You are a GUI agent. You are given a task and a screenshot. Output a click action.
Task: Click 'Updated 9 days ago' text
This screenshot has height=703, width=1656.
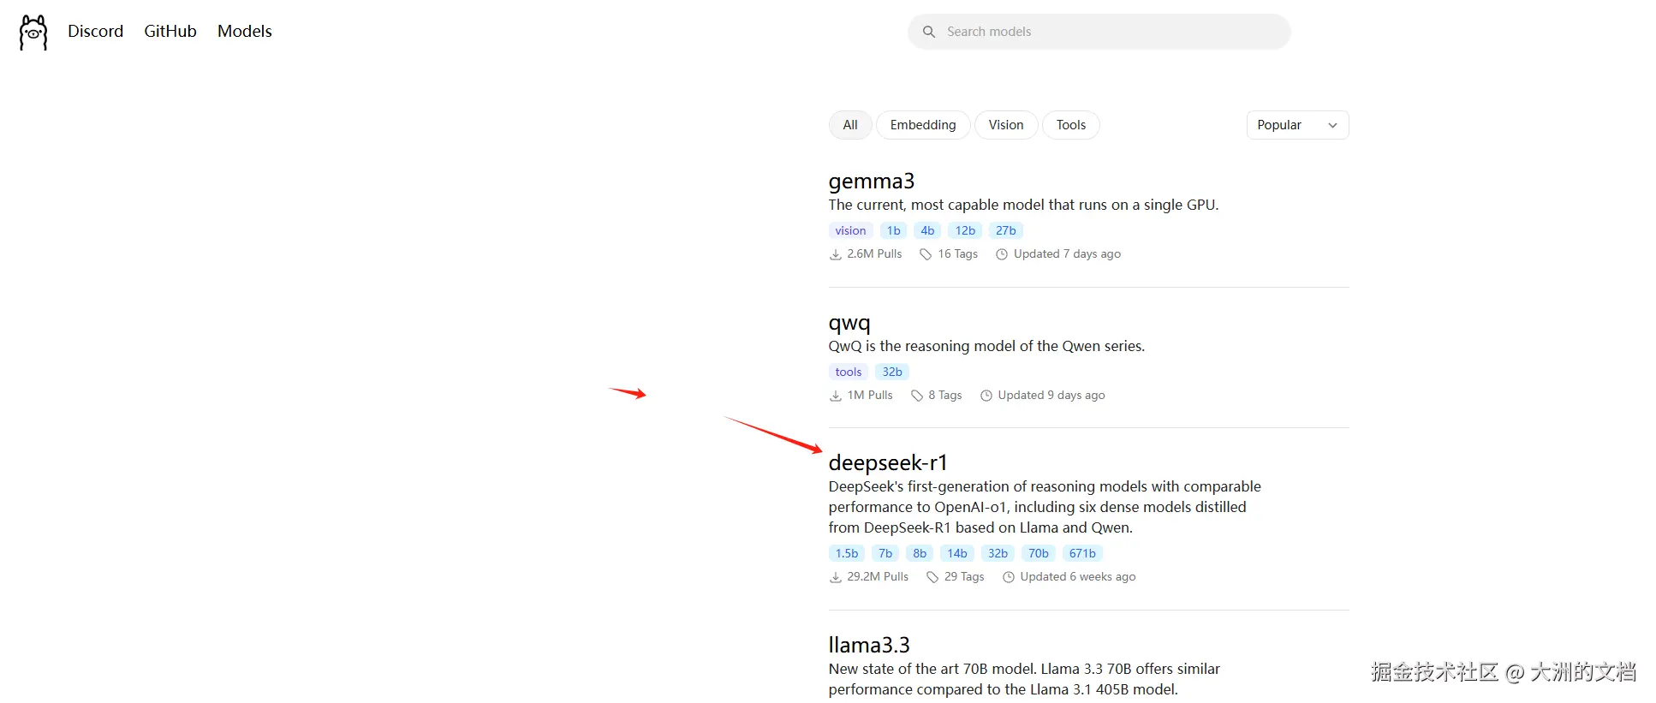[1051, 396]
